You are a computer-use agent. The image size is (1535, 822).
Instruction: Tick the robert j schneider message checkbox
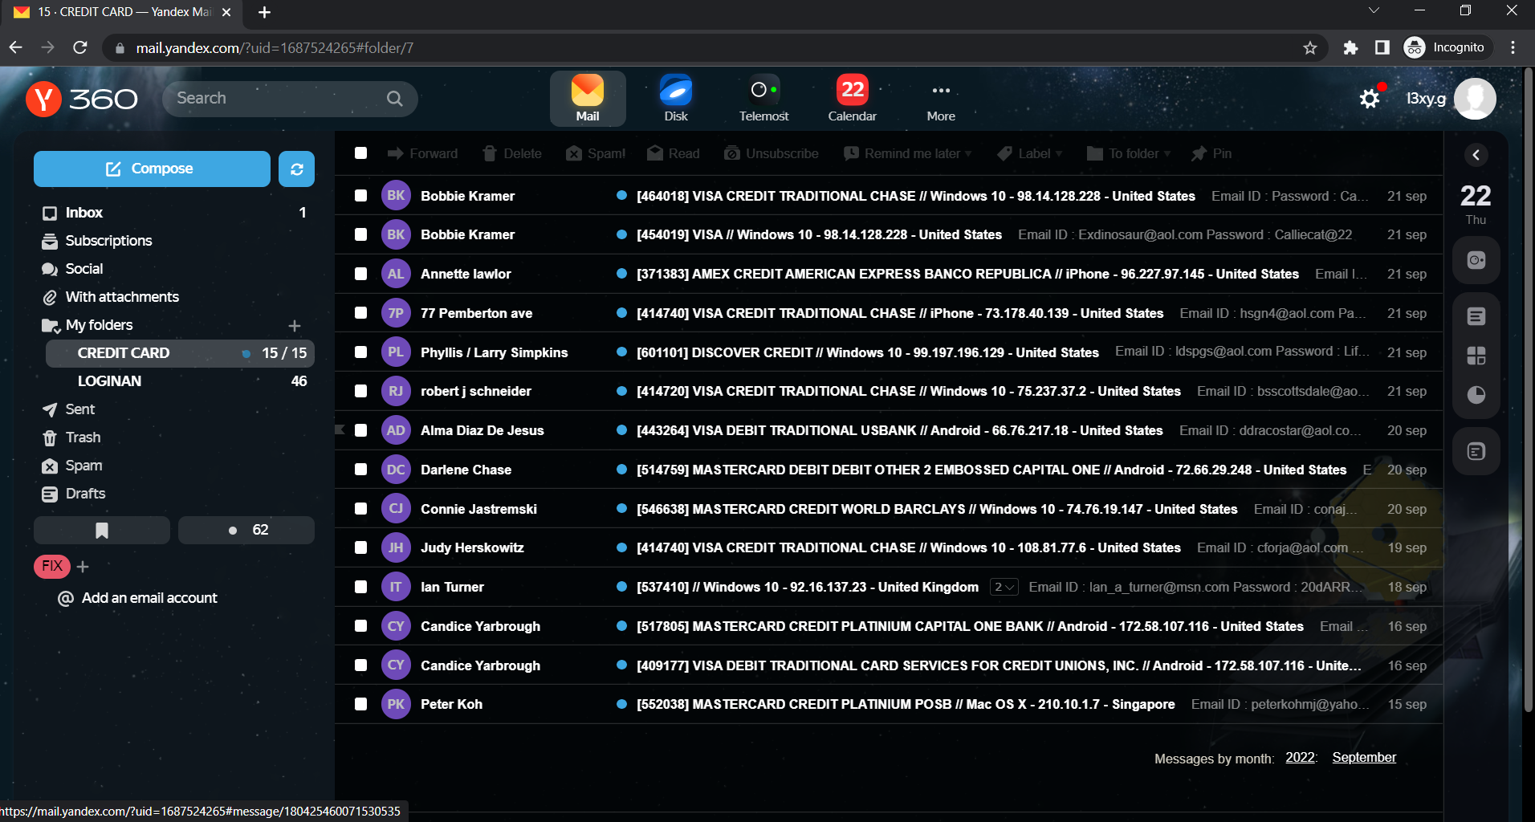[361, 391]
